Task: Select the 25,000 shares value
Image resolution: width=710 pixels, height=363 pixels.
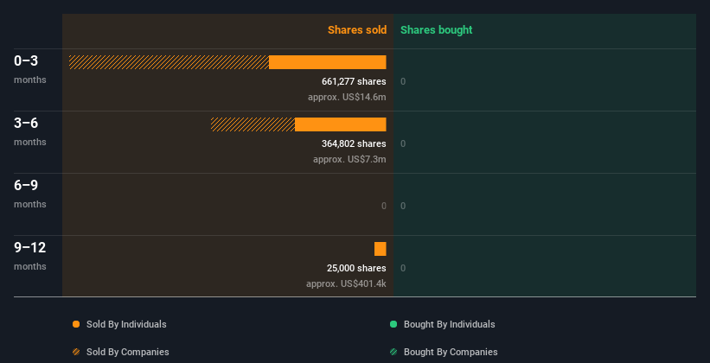Action: pos(356,269)
